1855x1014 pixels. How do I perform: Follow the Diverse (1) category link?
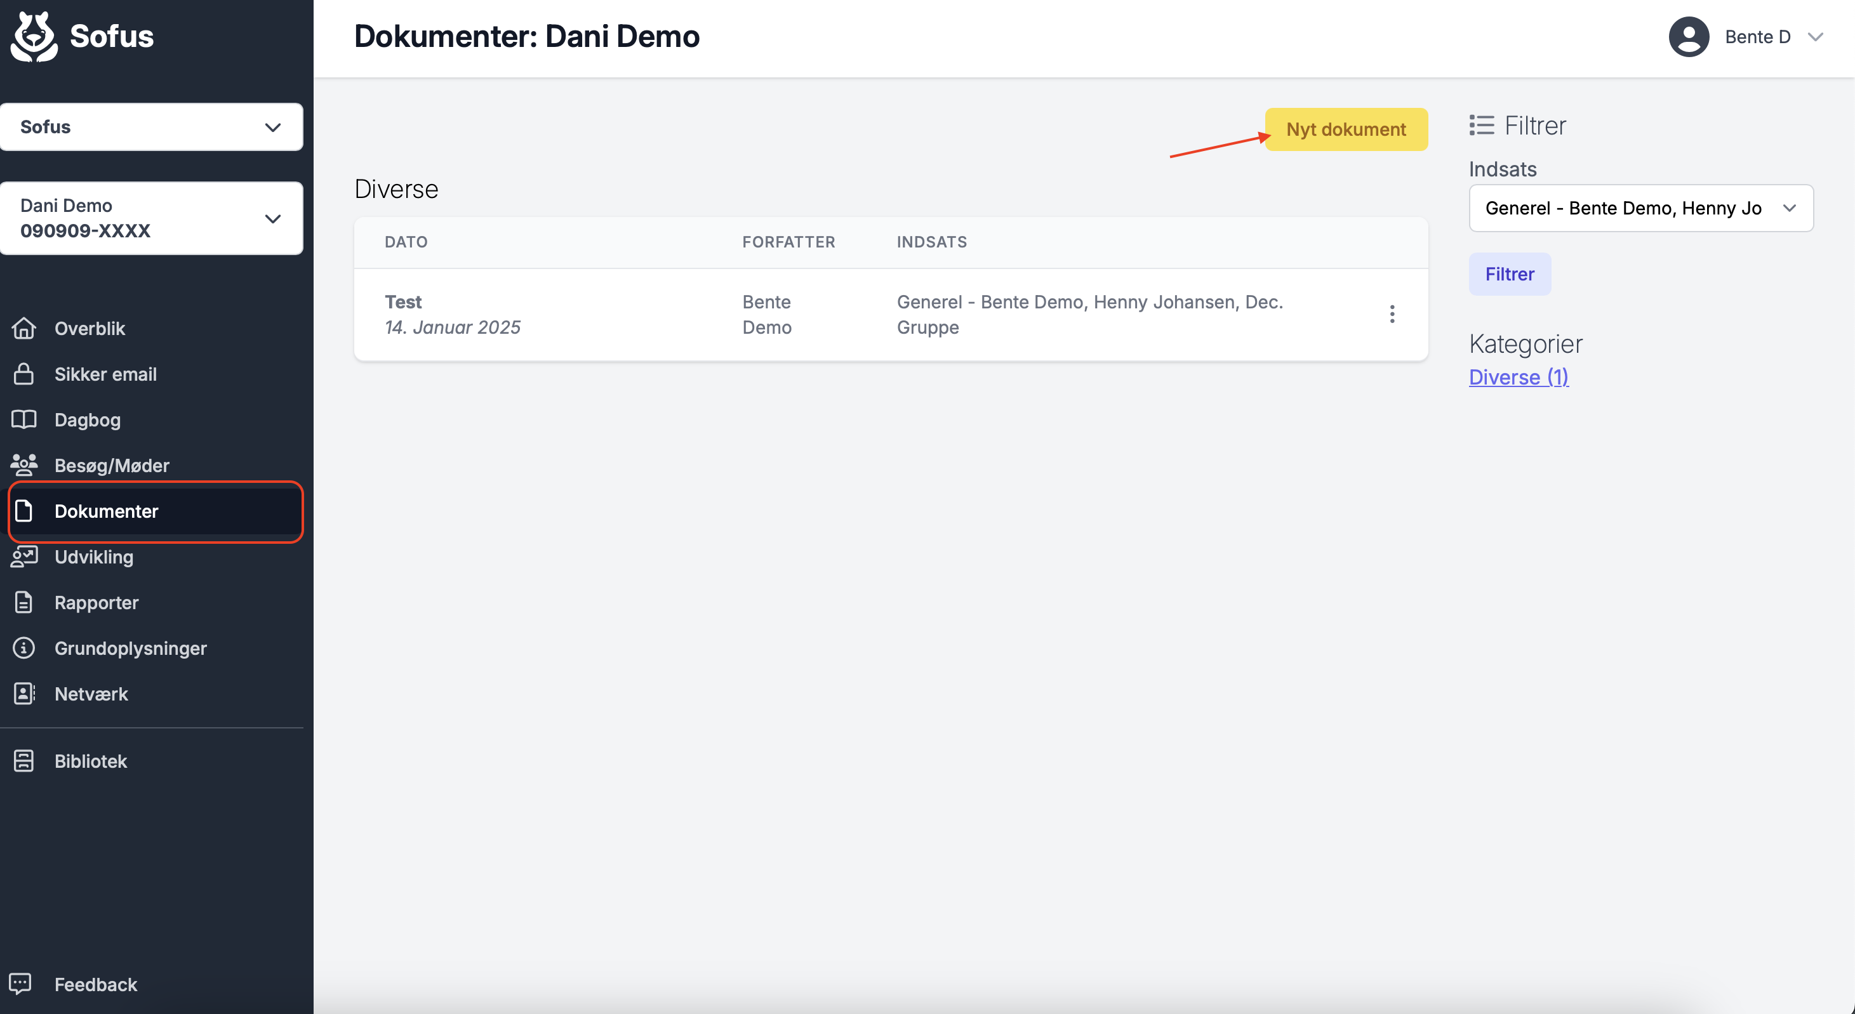(x=1518, y=377)
